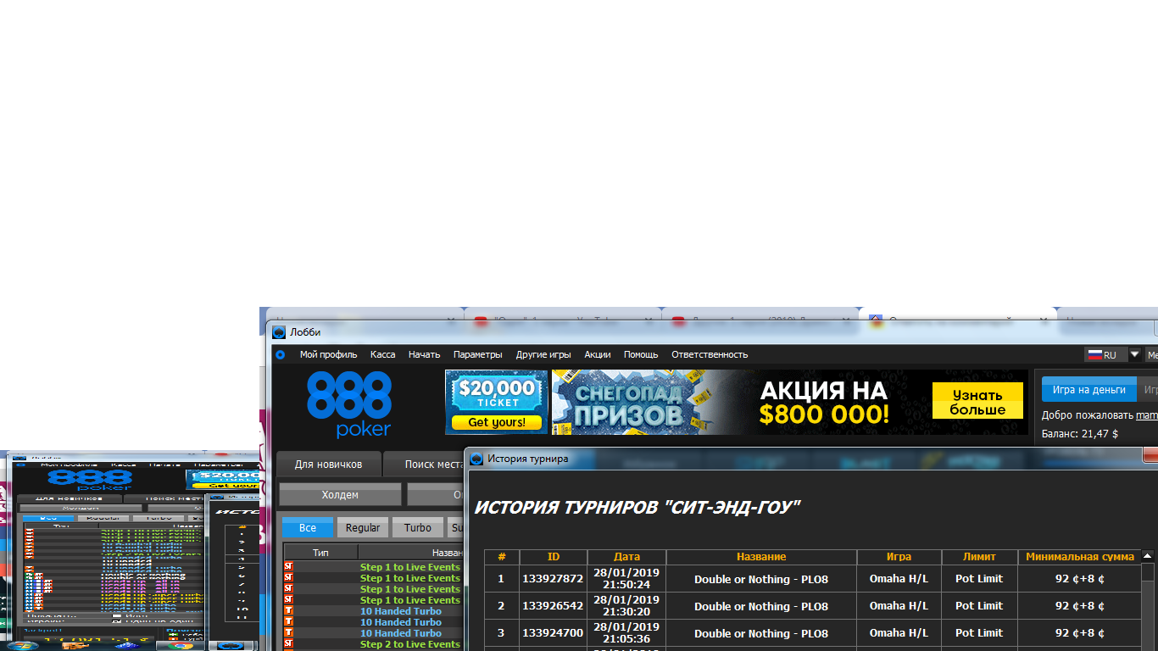Image resolution: width=1158 pixels, height=651 pixels.
Task: Select tournament ID 133927872
Action: [x=553, y=579]
